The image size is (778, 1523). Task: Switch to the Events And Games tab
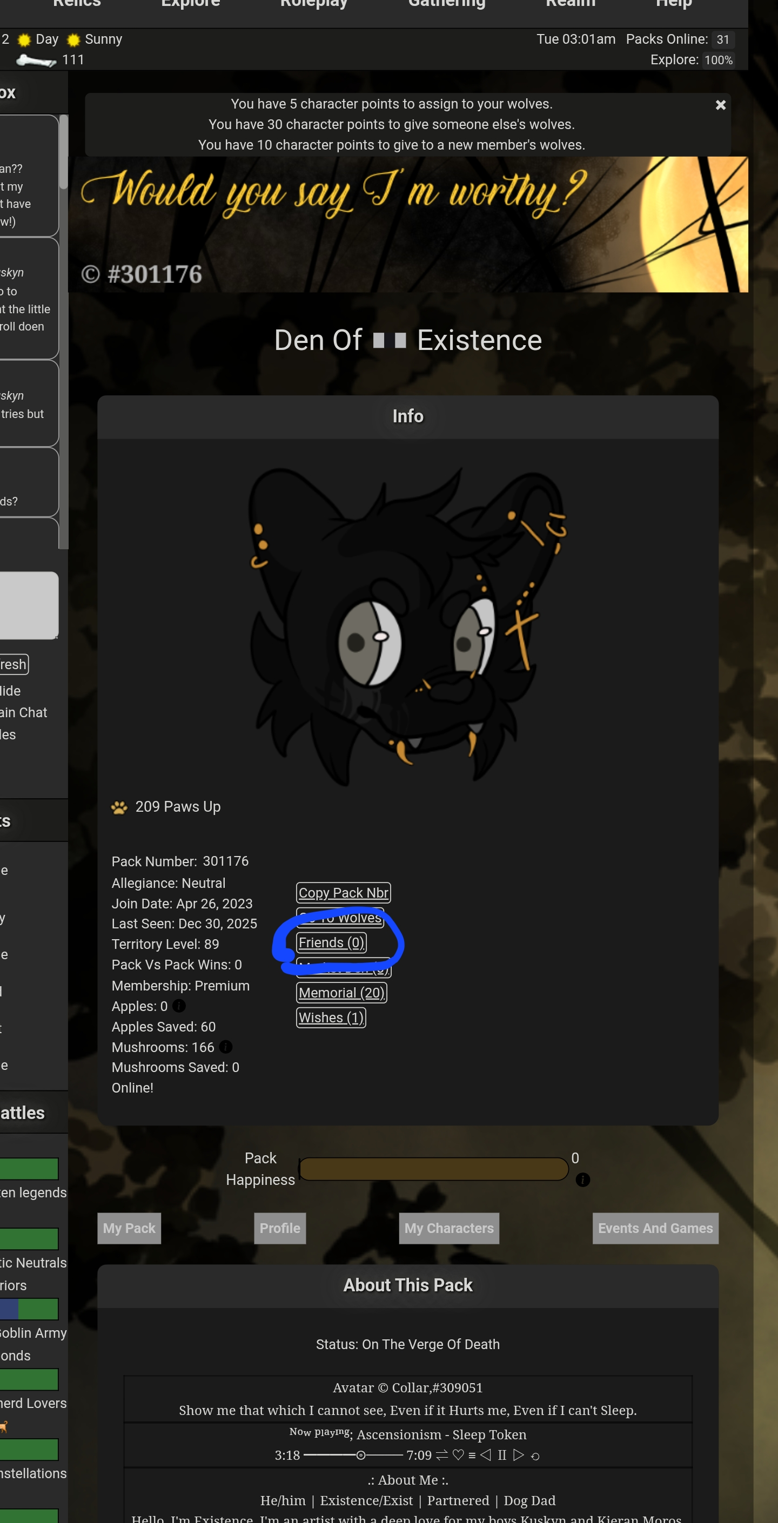pyautogui.click(x=655, y=1228)
